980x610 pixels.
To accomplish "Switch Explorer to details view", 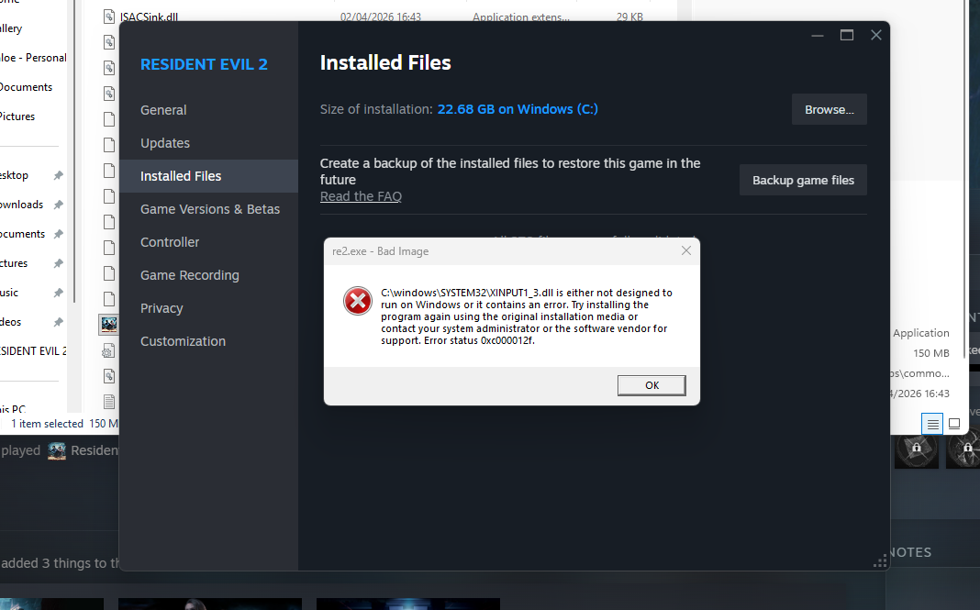I will pyautogui.click(x=932, y=424).
